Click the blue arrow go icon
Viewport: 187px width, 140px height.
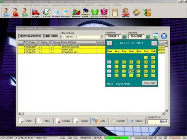164,36
